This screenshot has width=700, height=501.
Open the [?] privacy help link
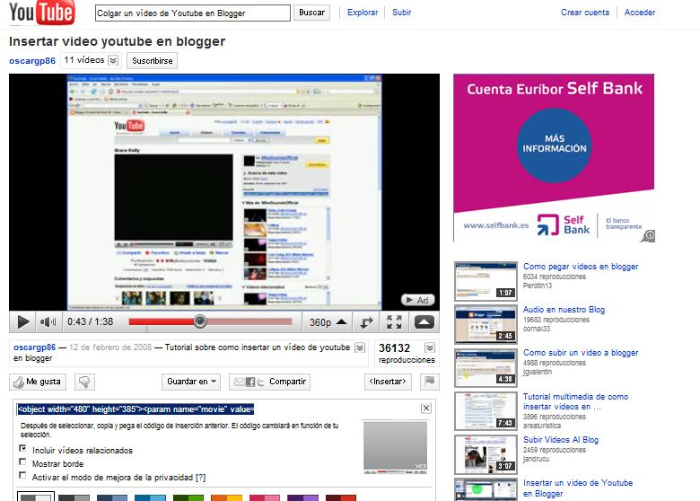tap(200, 478)
